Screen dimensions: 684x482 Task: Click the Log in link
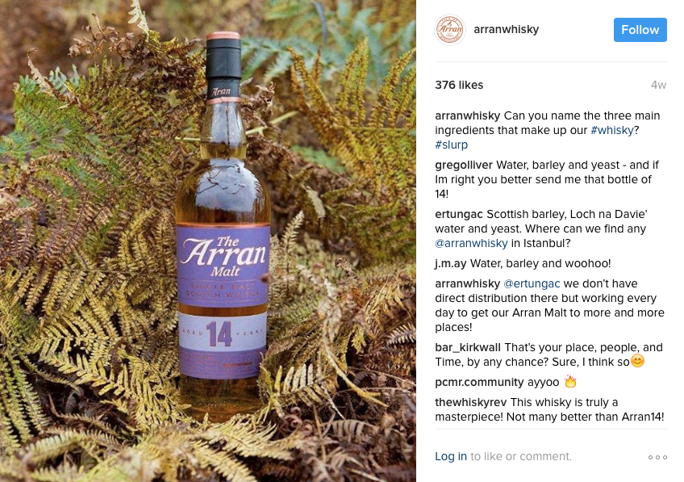click(451, 456)
